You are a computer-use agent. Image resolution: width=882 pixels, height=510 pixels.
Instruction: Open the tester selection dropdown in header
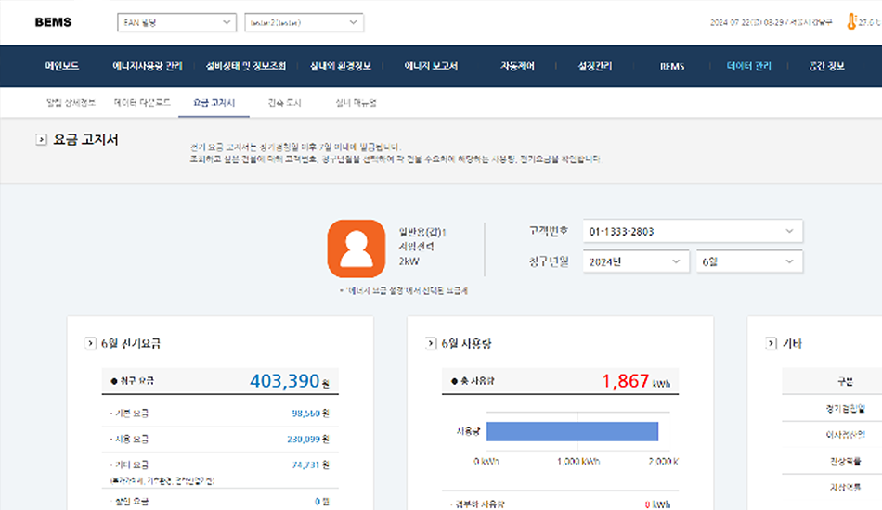click(304, 22)
